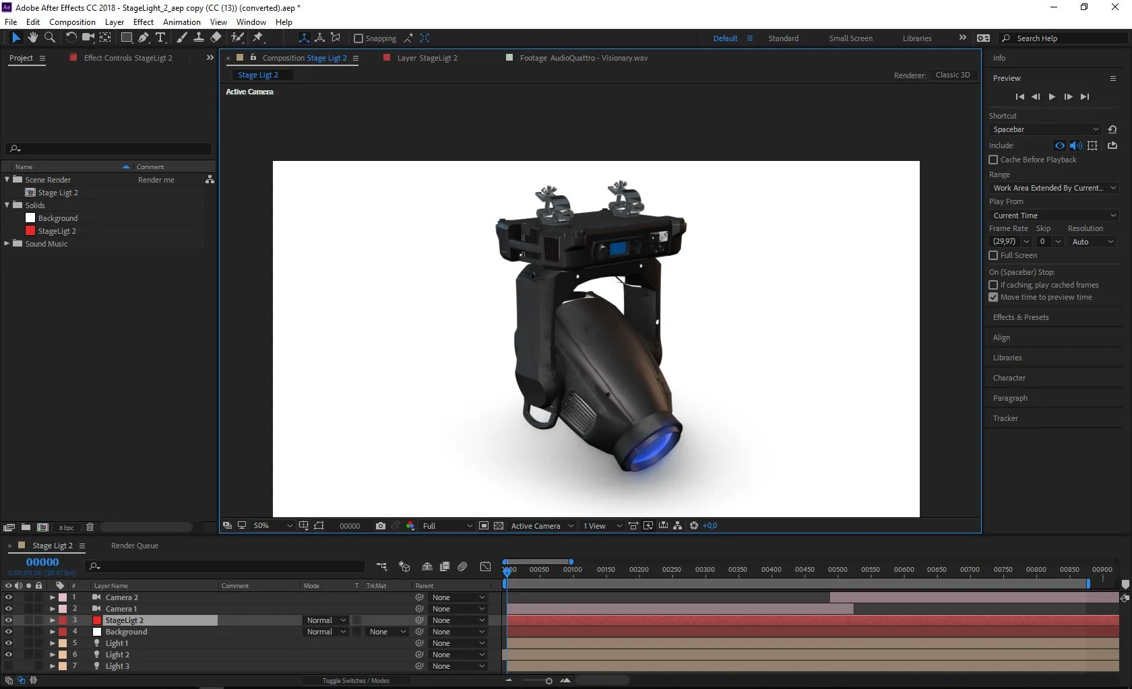Hide the Camera 2 layer
1132x689 pixels.
pyautogui.click(x=8, y=597)
